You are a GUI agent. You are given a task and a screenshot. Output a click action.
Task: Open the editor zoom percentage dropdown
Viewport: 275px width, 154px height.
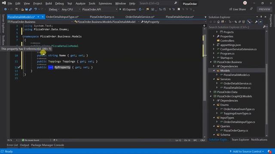pos(12,140)
